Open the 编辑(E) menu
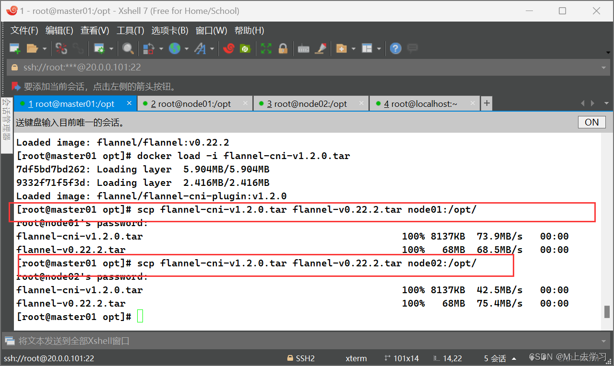Viewport: 614px width, 366px height. click(59, 30)
